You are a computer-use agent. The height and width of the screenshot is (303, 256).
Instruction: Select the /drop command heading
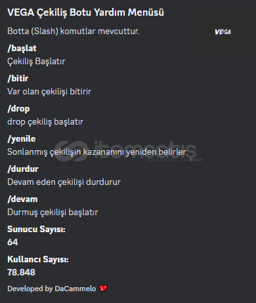pyautogui.click(x=18, y=109)
